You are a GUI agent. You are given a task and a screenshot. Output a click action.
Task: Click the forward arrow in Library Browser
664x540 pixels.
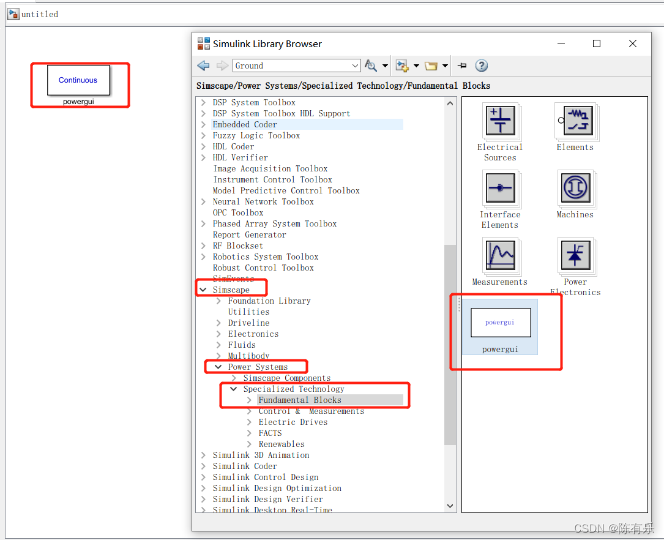(x=222, y=66)
